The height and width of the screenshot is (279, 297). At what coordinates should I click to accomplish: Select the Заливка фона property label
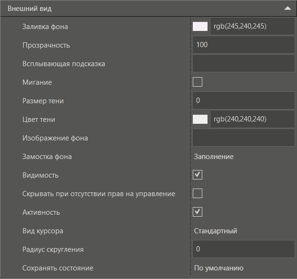click(x=45, y=27)
